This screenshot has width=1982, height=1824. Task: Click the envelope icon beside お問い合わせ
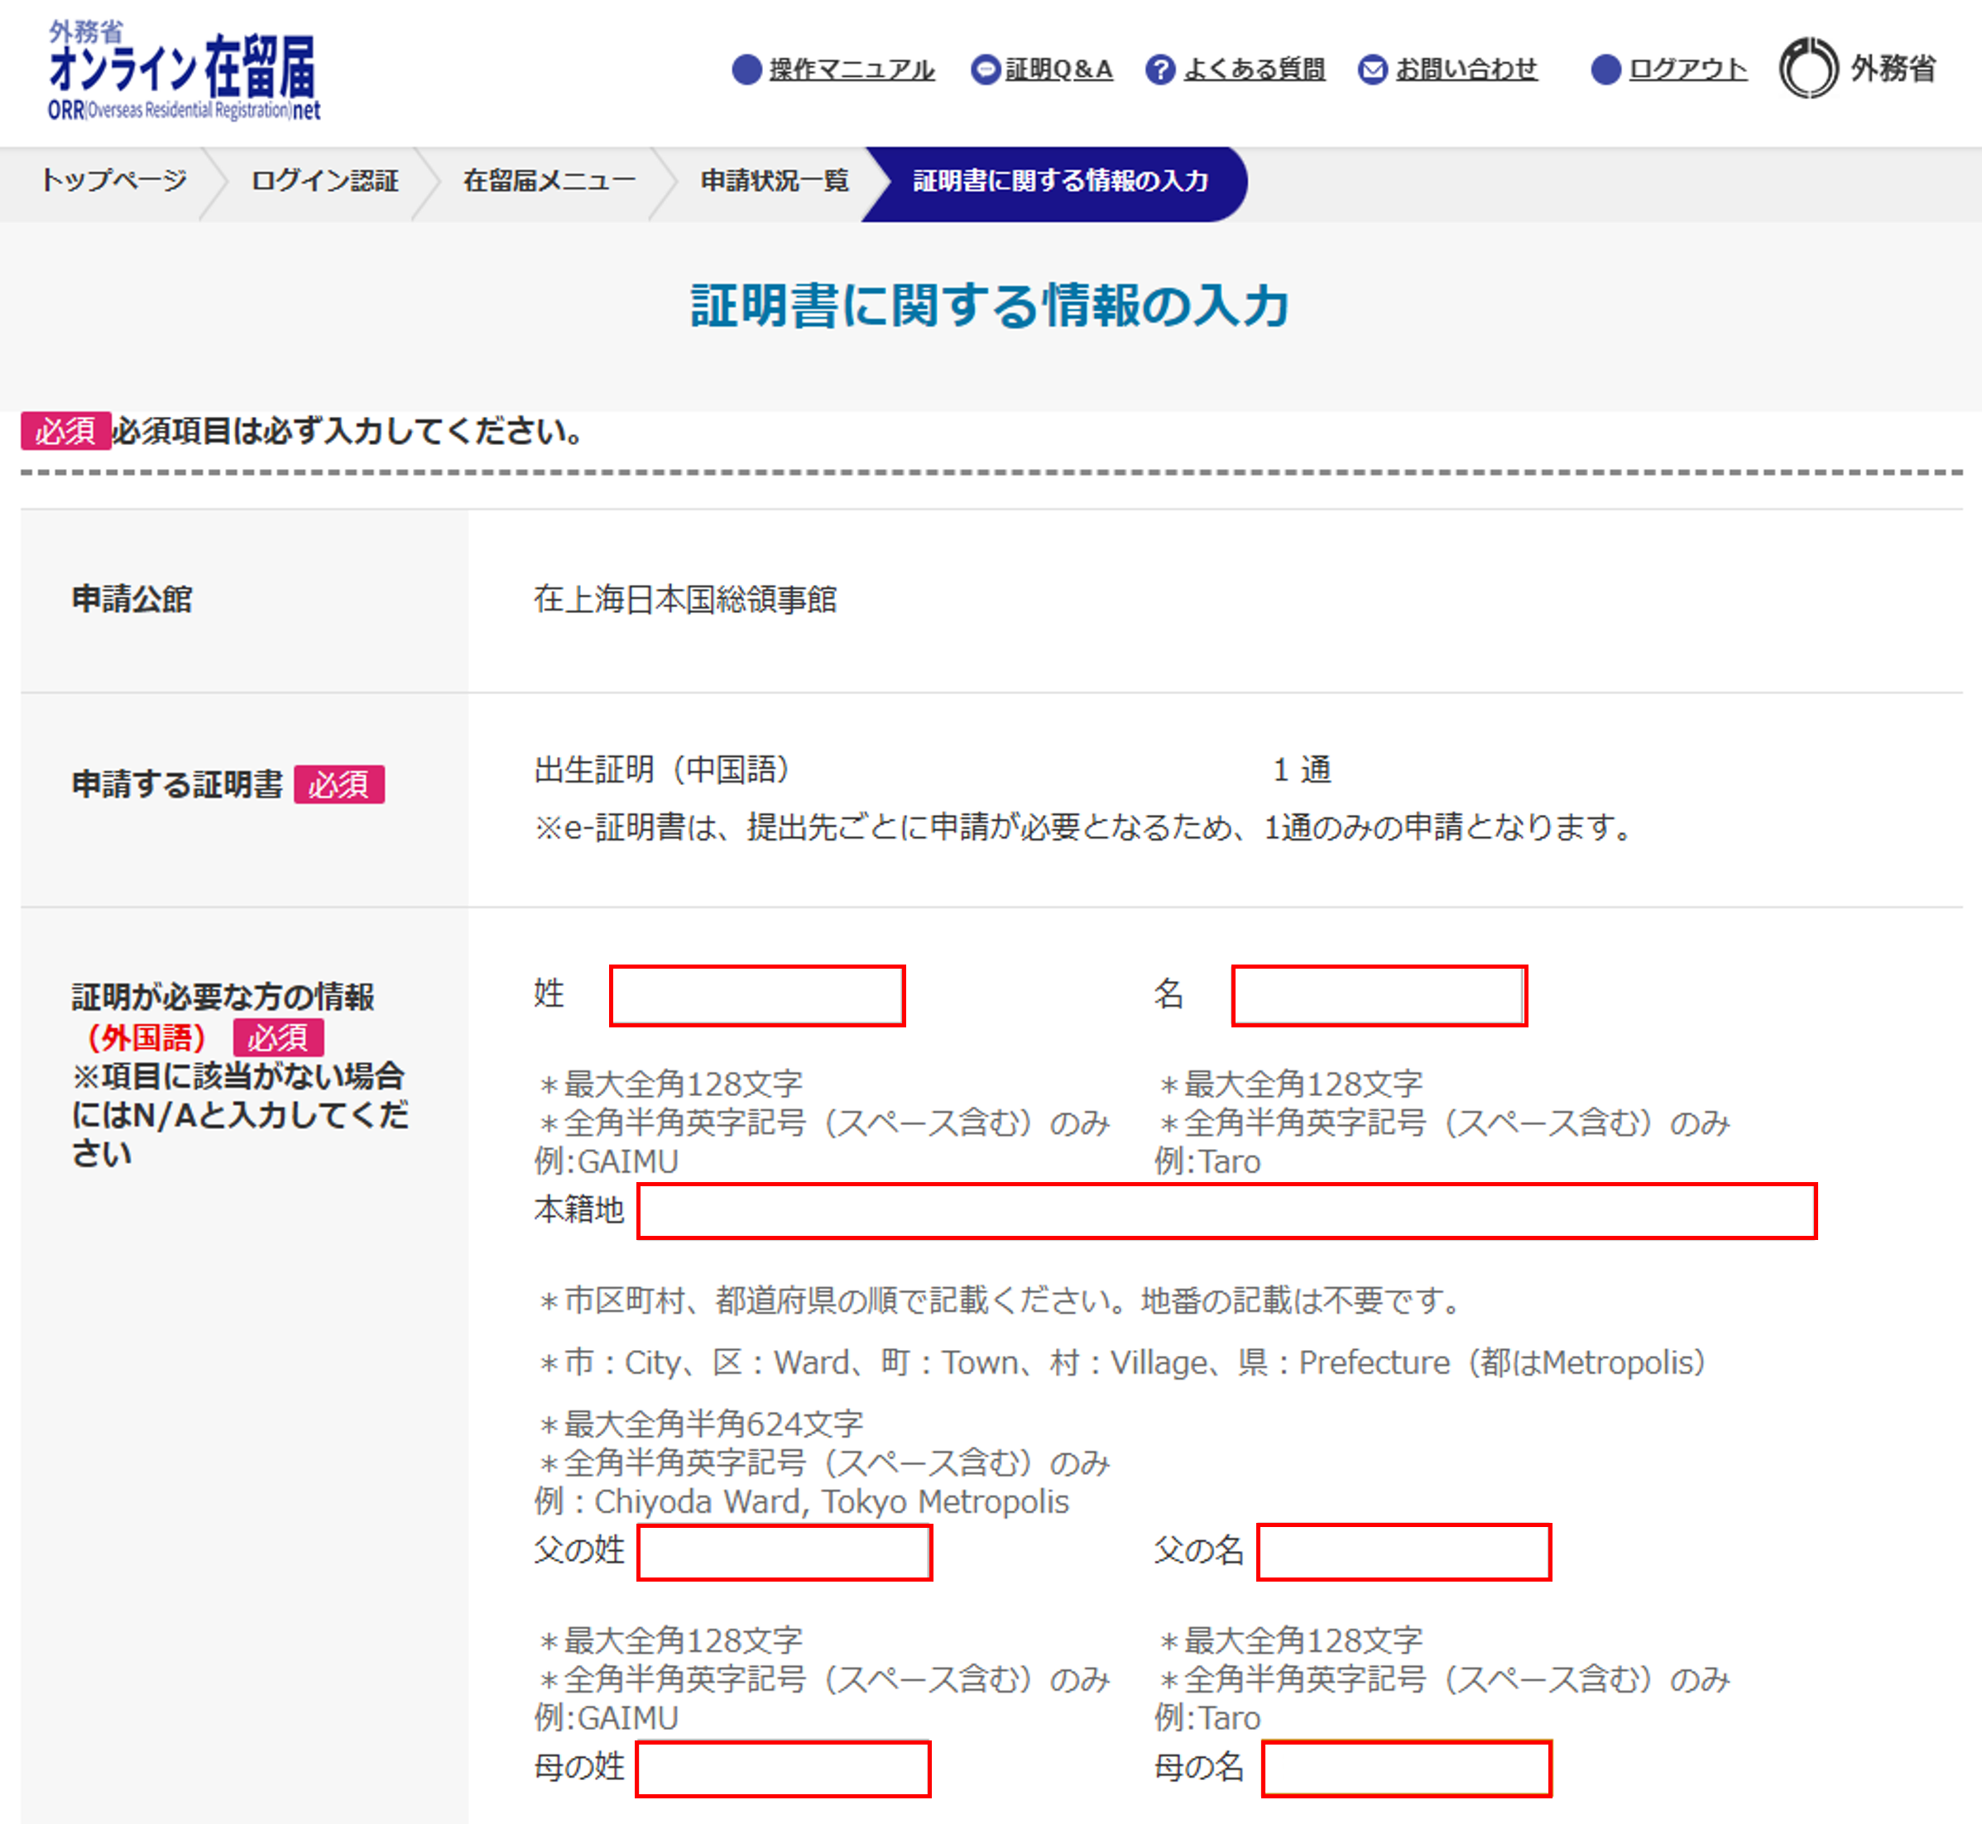[1372, 69]
